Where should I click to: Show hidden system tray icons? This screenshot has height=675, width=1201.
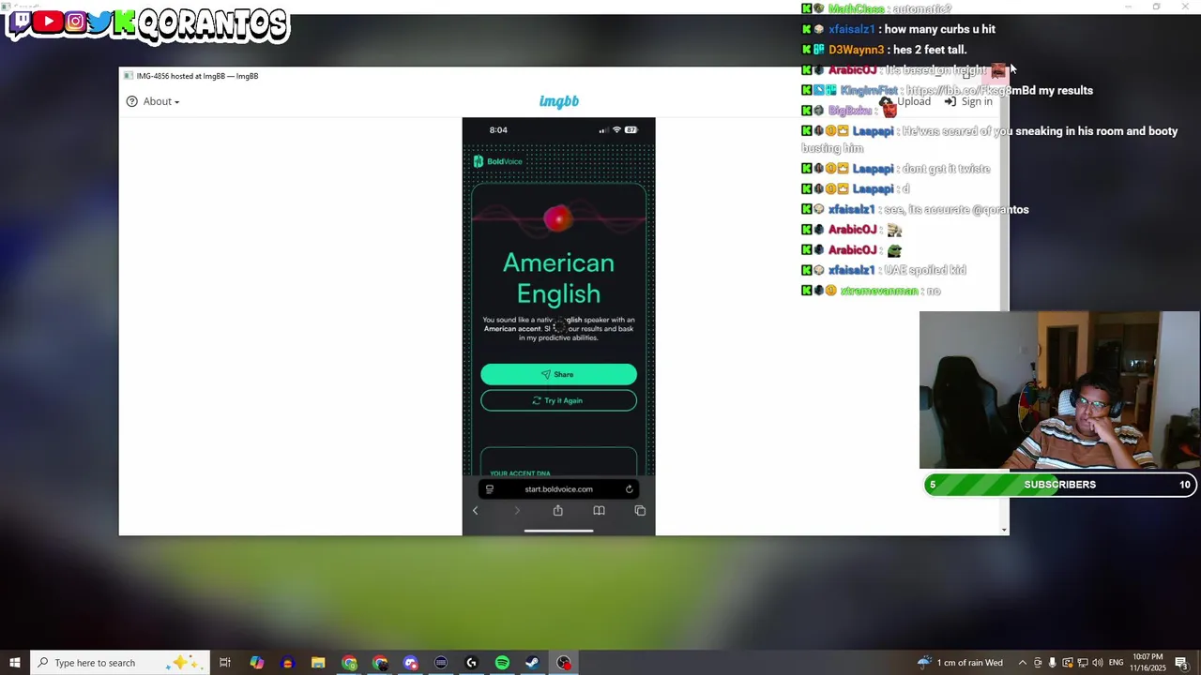click(x=1023, y=663)
